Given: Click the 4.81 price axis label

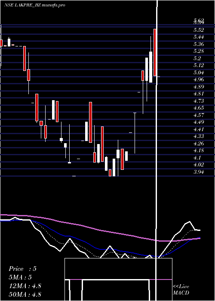Looking at the screenshot, I should point(199,94).
